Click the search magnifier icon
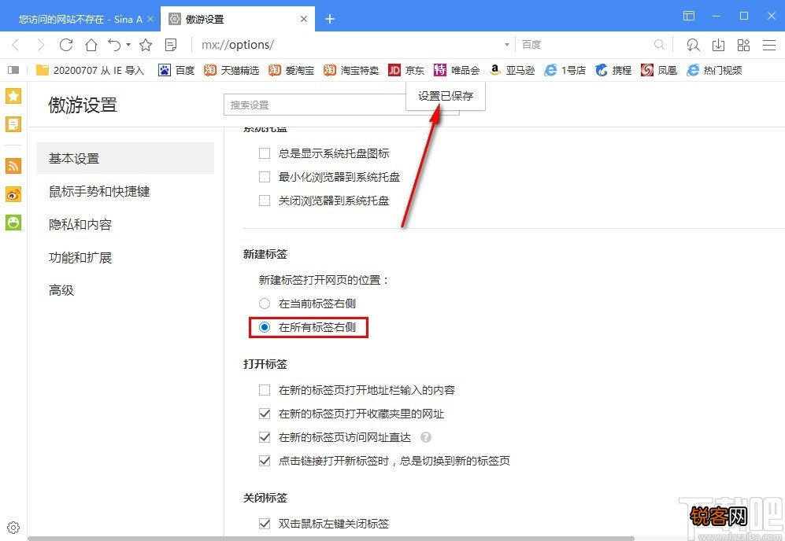 pos(659,45)
